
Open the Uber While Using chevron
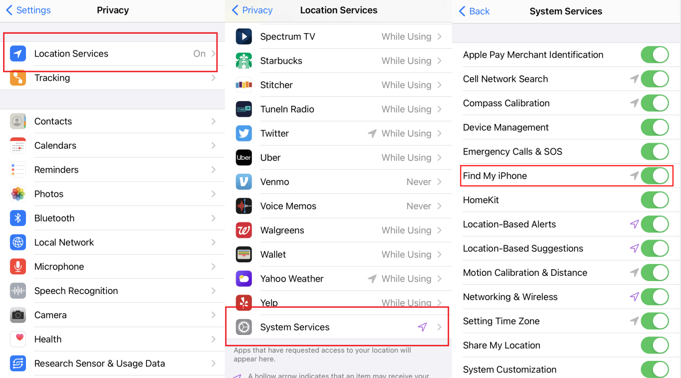click(x=440, y=158)
